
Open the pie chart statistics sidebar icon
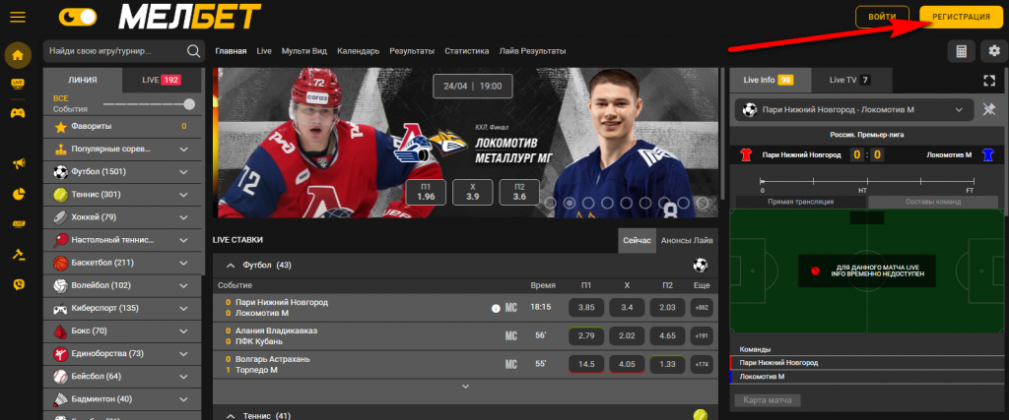tap(18, 194)
